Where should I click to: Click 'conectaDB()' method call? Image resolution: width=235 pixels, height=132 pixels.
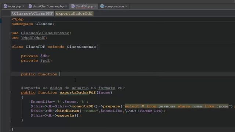[x=85, y=106]
